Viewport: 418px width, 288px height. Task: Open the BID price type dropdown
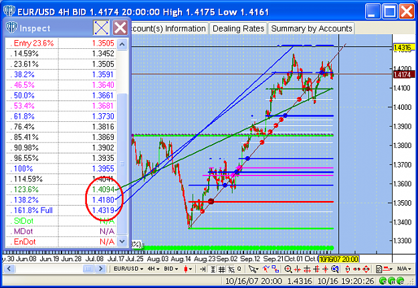tap(171, 269)
